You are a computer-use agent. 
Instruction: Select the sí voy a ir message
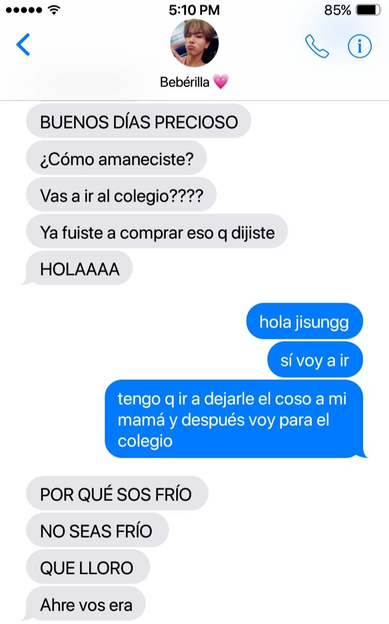(315, 360)
